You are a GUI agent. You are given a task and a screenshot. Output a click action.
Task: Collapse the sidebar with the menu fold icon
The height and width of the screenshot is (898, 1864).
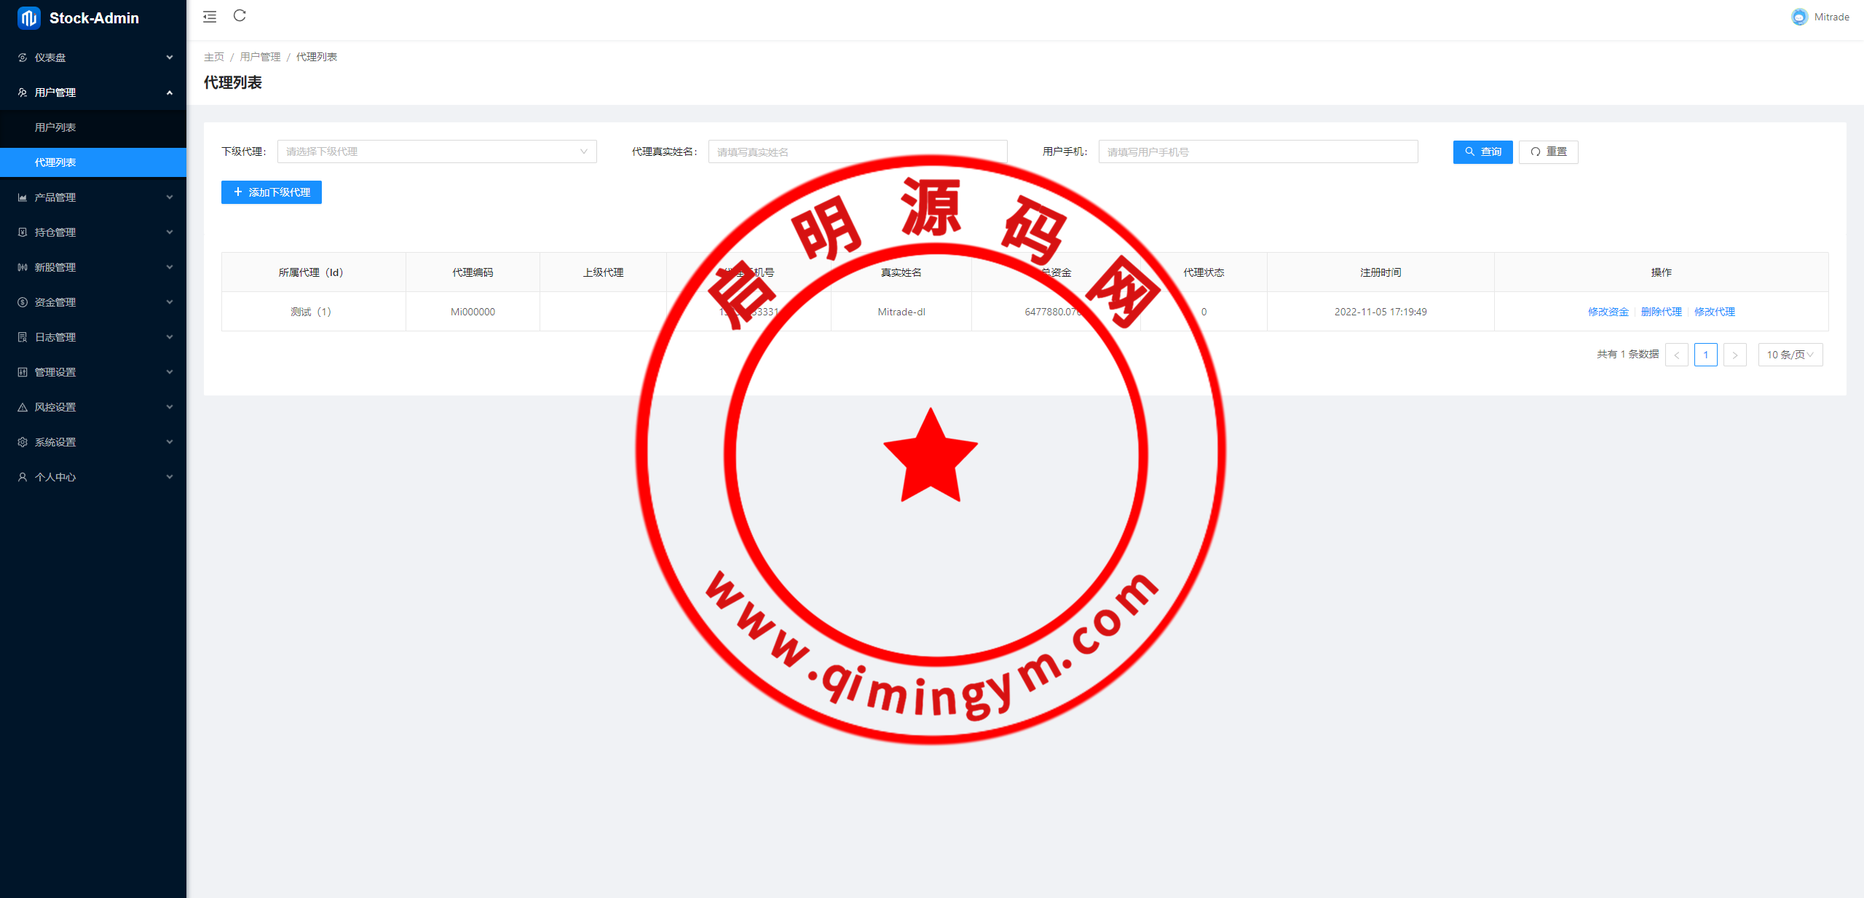(x=210, y=17)
